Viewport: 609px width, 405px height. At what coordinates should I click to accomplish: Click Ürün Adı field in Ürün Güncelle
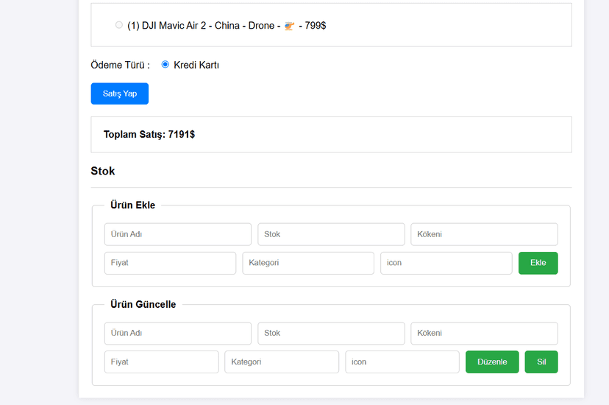point(177,333)
